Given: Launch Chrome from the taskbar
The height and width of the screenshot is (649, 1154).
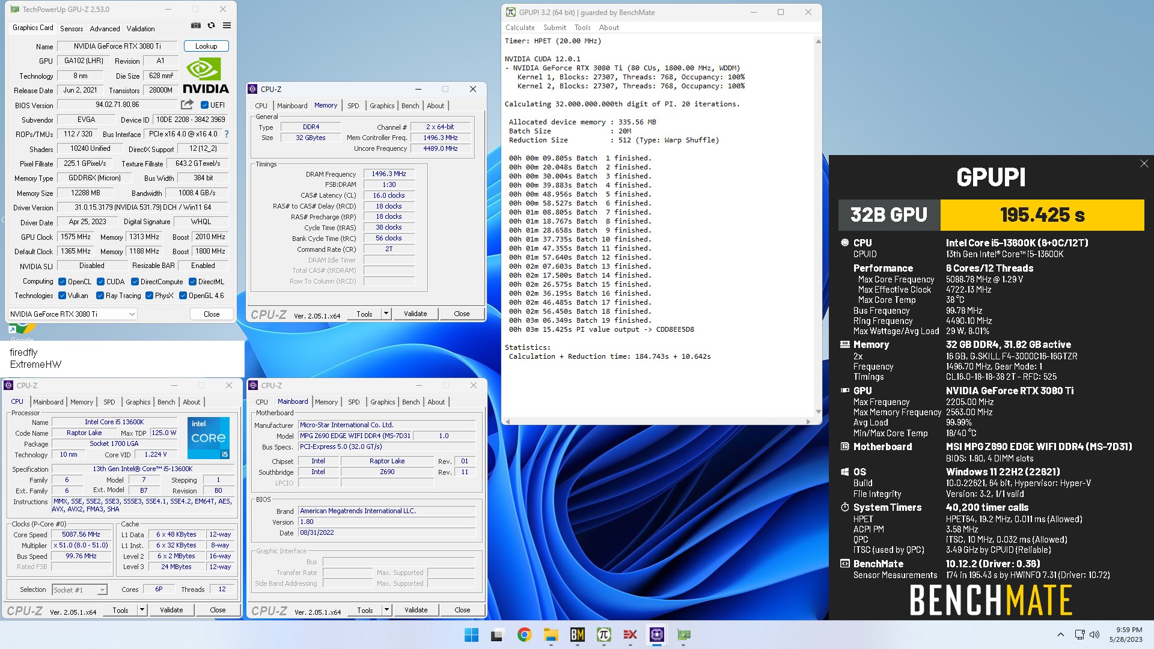Looking at the screenshot, I should [x=524, y=635].
